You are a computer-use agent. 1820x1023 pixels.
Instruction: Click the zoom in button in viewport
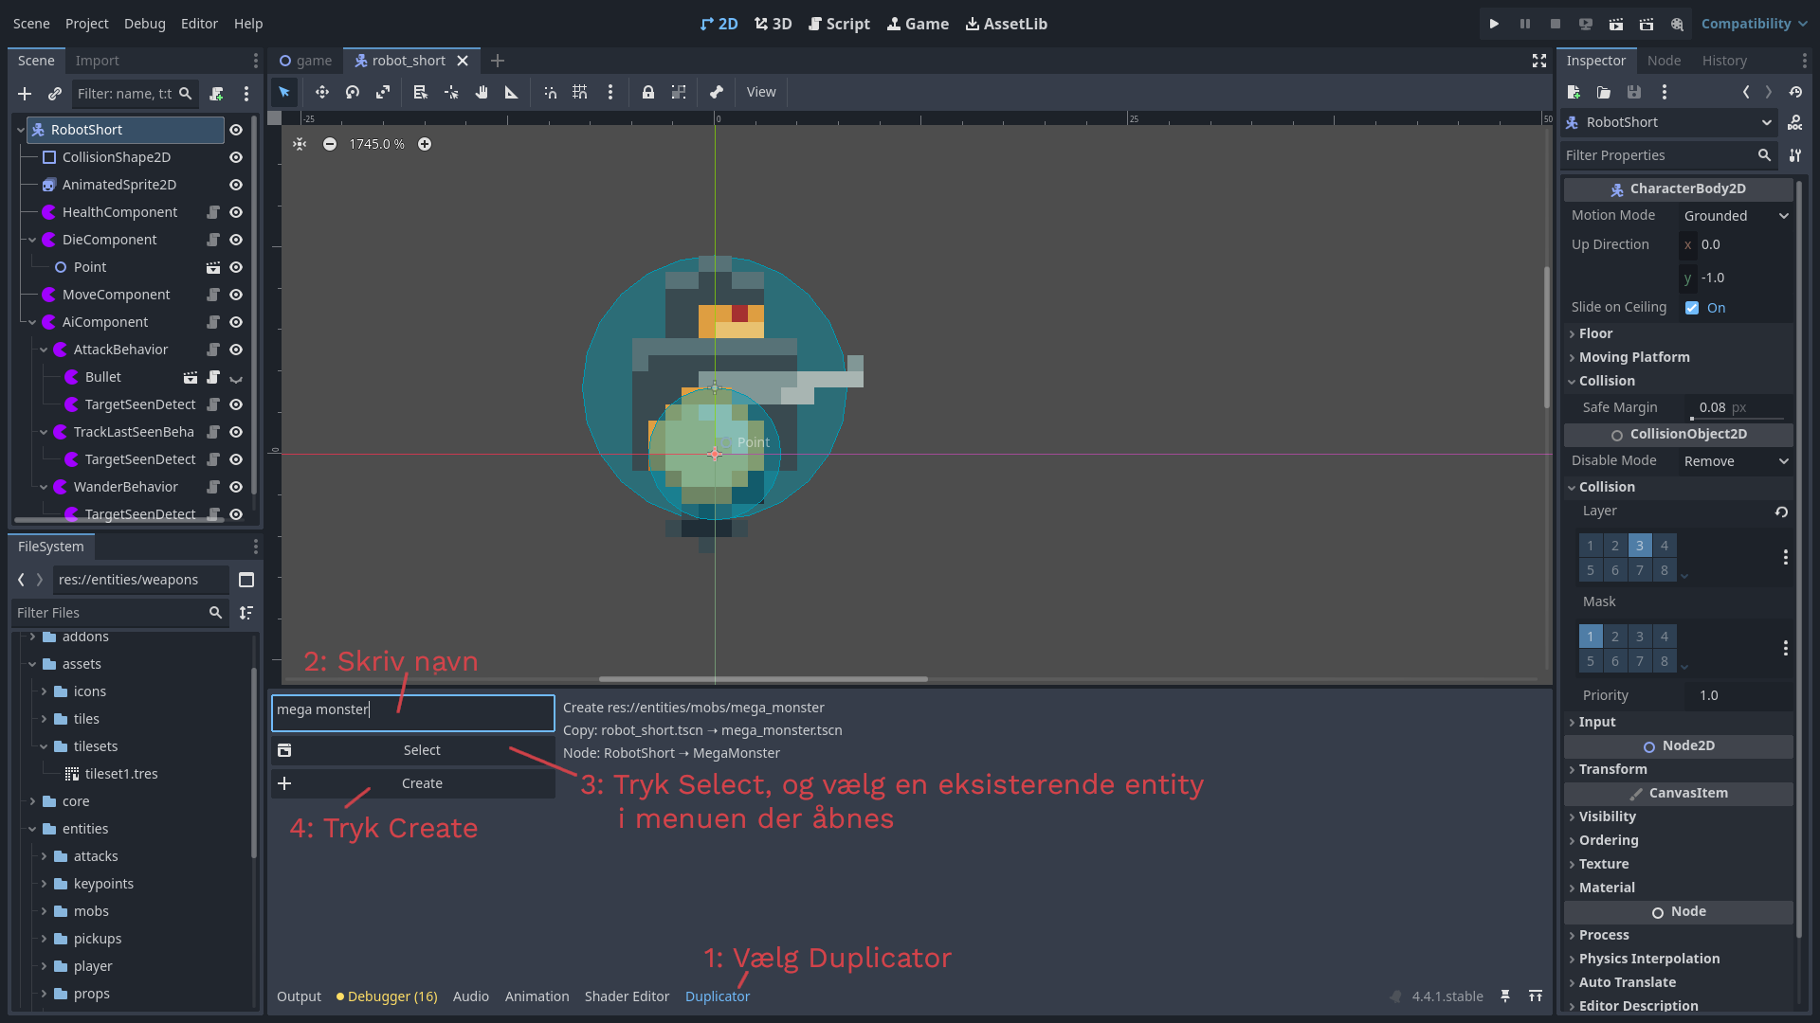coord(425,144)
